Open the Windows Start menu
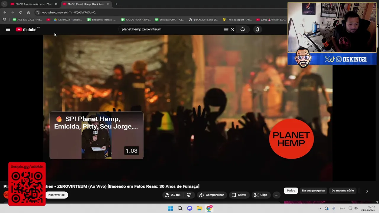 tap(170, 208)
